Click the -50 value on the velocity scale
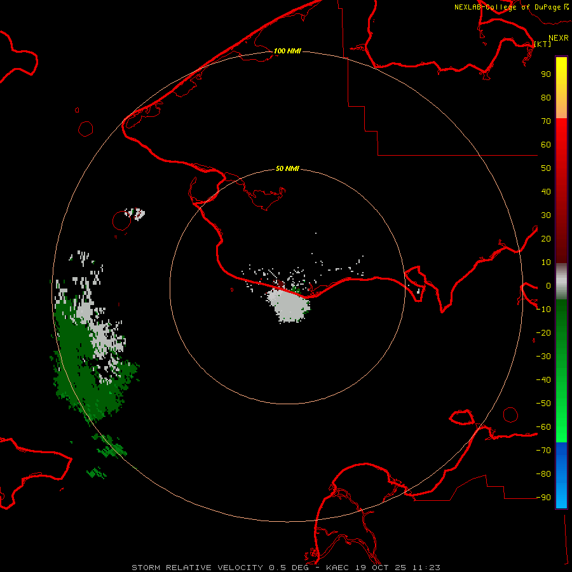The height and width of the screenshot is (572, 572). [543, 404]
